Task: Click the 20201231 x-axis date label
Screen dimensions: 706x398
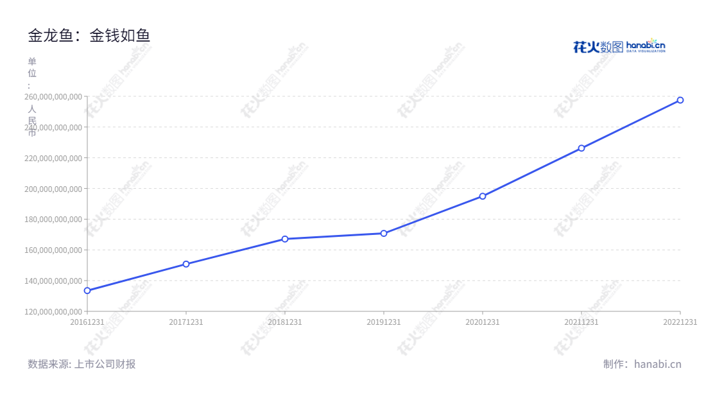Action: pyautogui.click(x=483, y=322)
